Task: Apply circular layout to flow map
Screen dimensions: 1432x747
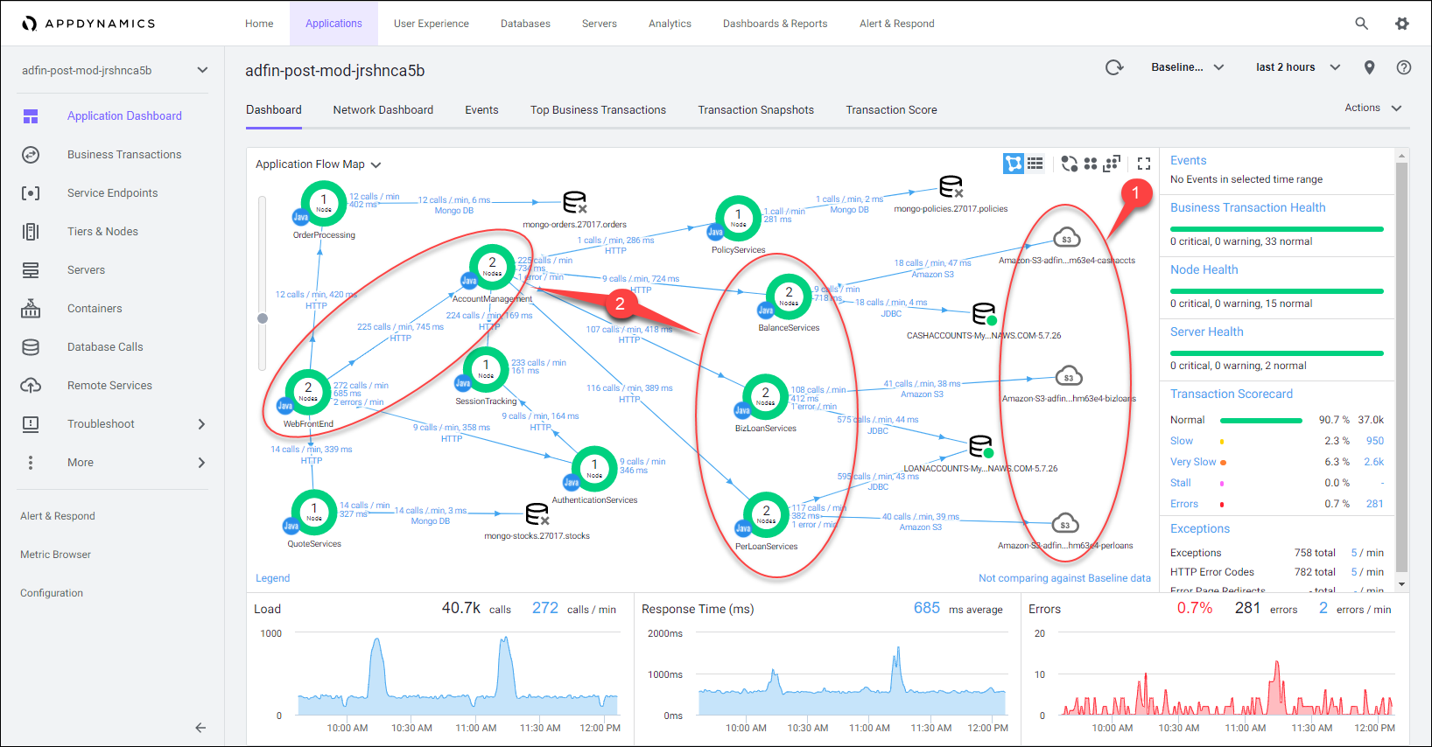Action: [1069, 164]
